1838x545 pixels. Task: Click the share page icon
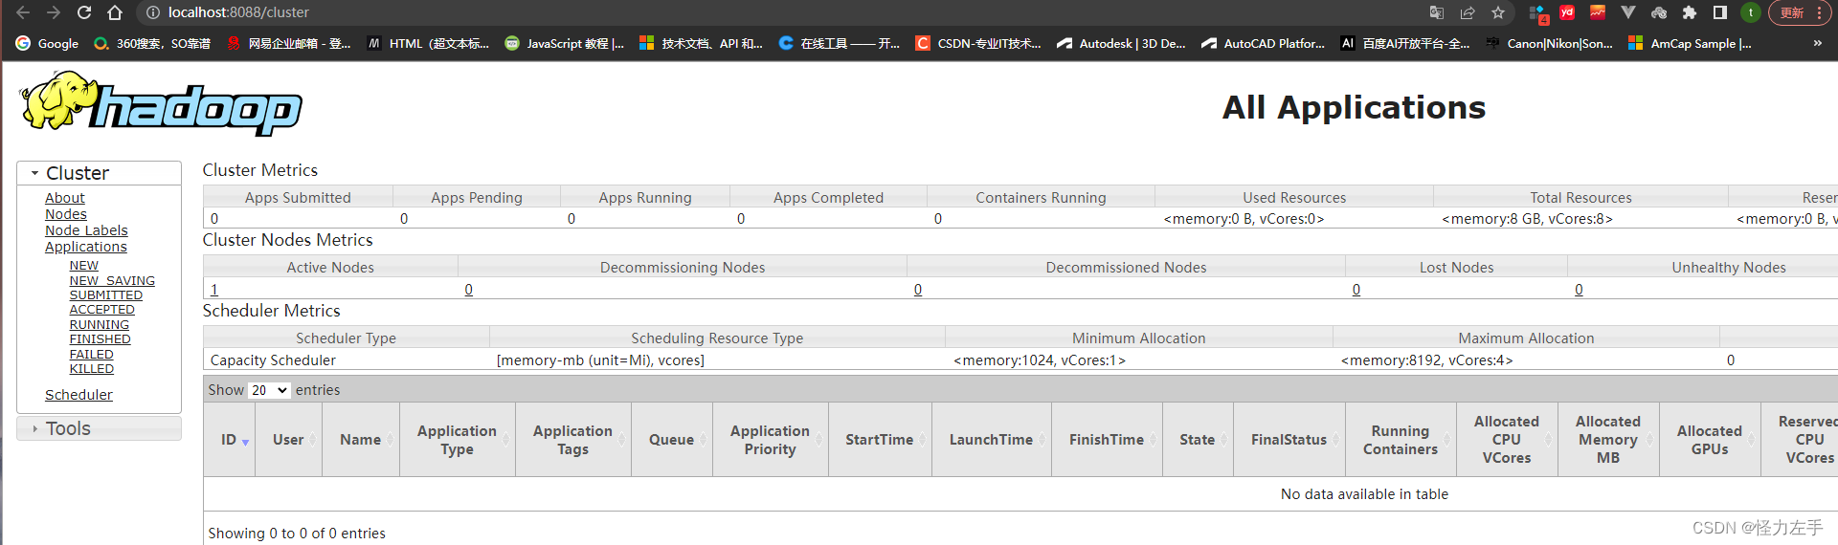[x=1468, y=12]
